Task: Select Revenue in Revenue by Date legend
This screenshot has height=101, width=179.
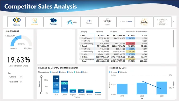Action: click(x=113, y=72)
